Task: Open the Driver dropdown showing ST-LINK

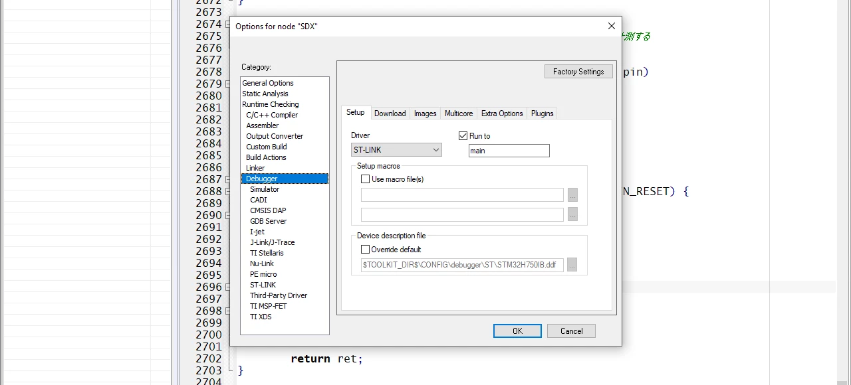Action: pyautogui.click(x=396, y=150)
